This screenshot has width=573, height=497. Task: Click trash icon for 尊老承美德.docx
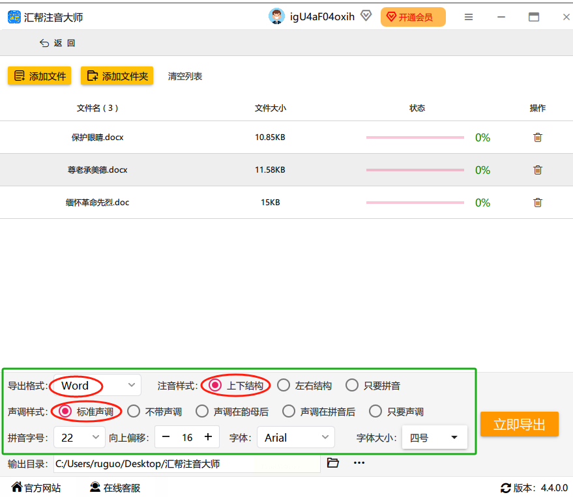point(537,170)
